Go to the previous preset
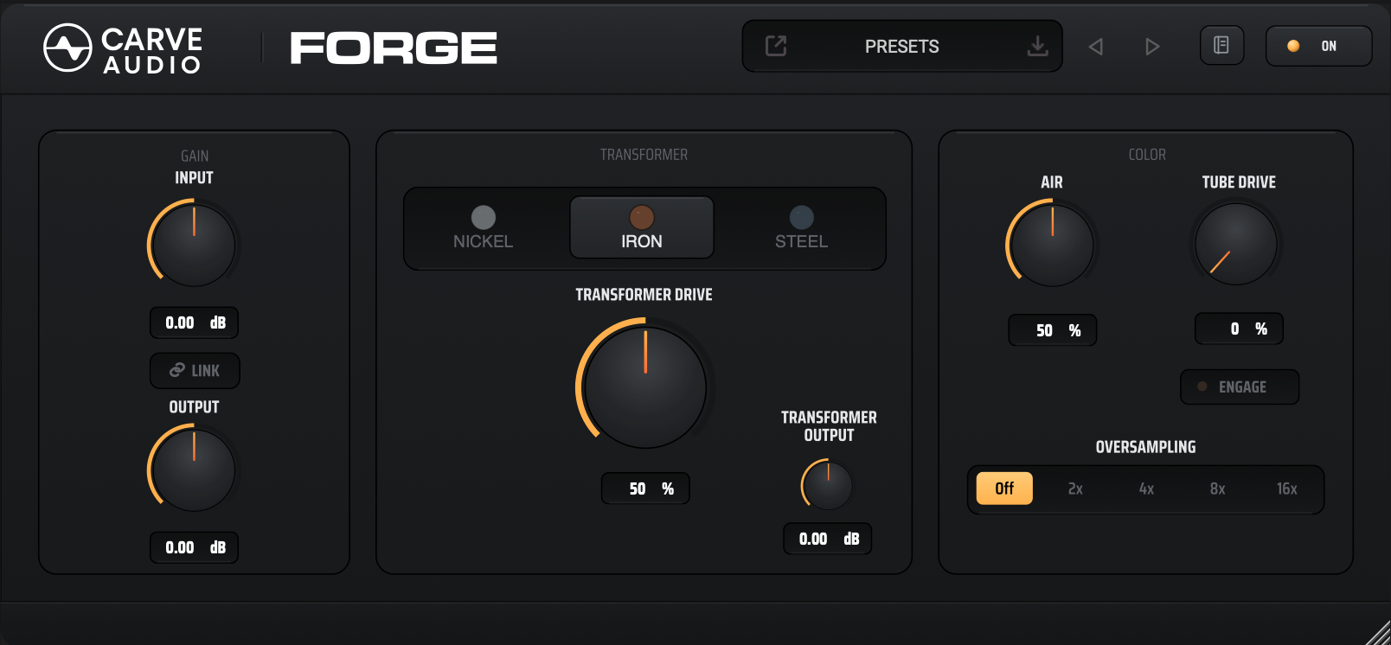 coord(1096,47)
